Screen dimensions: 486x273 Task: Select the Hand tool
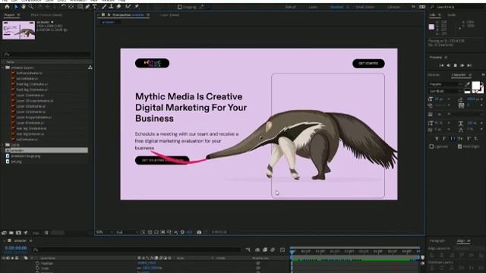tap(24, 7)
